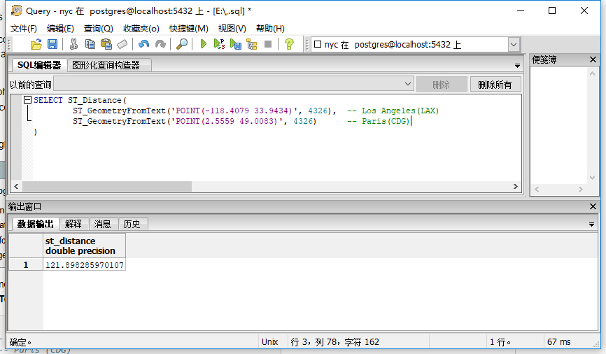Click 'POINT(2.5559 49.0083)' string literal
The width and height of the screenshot is (606, 354).
[227, 121]
